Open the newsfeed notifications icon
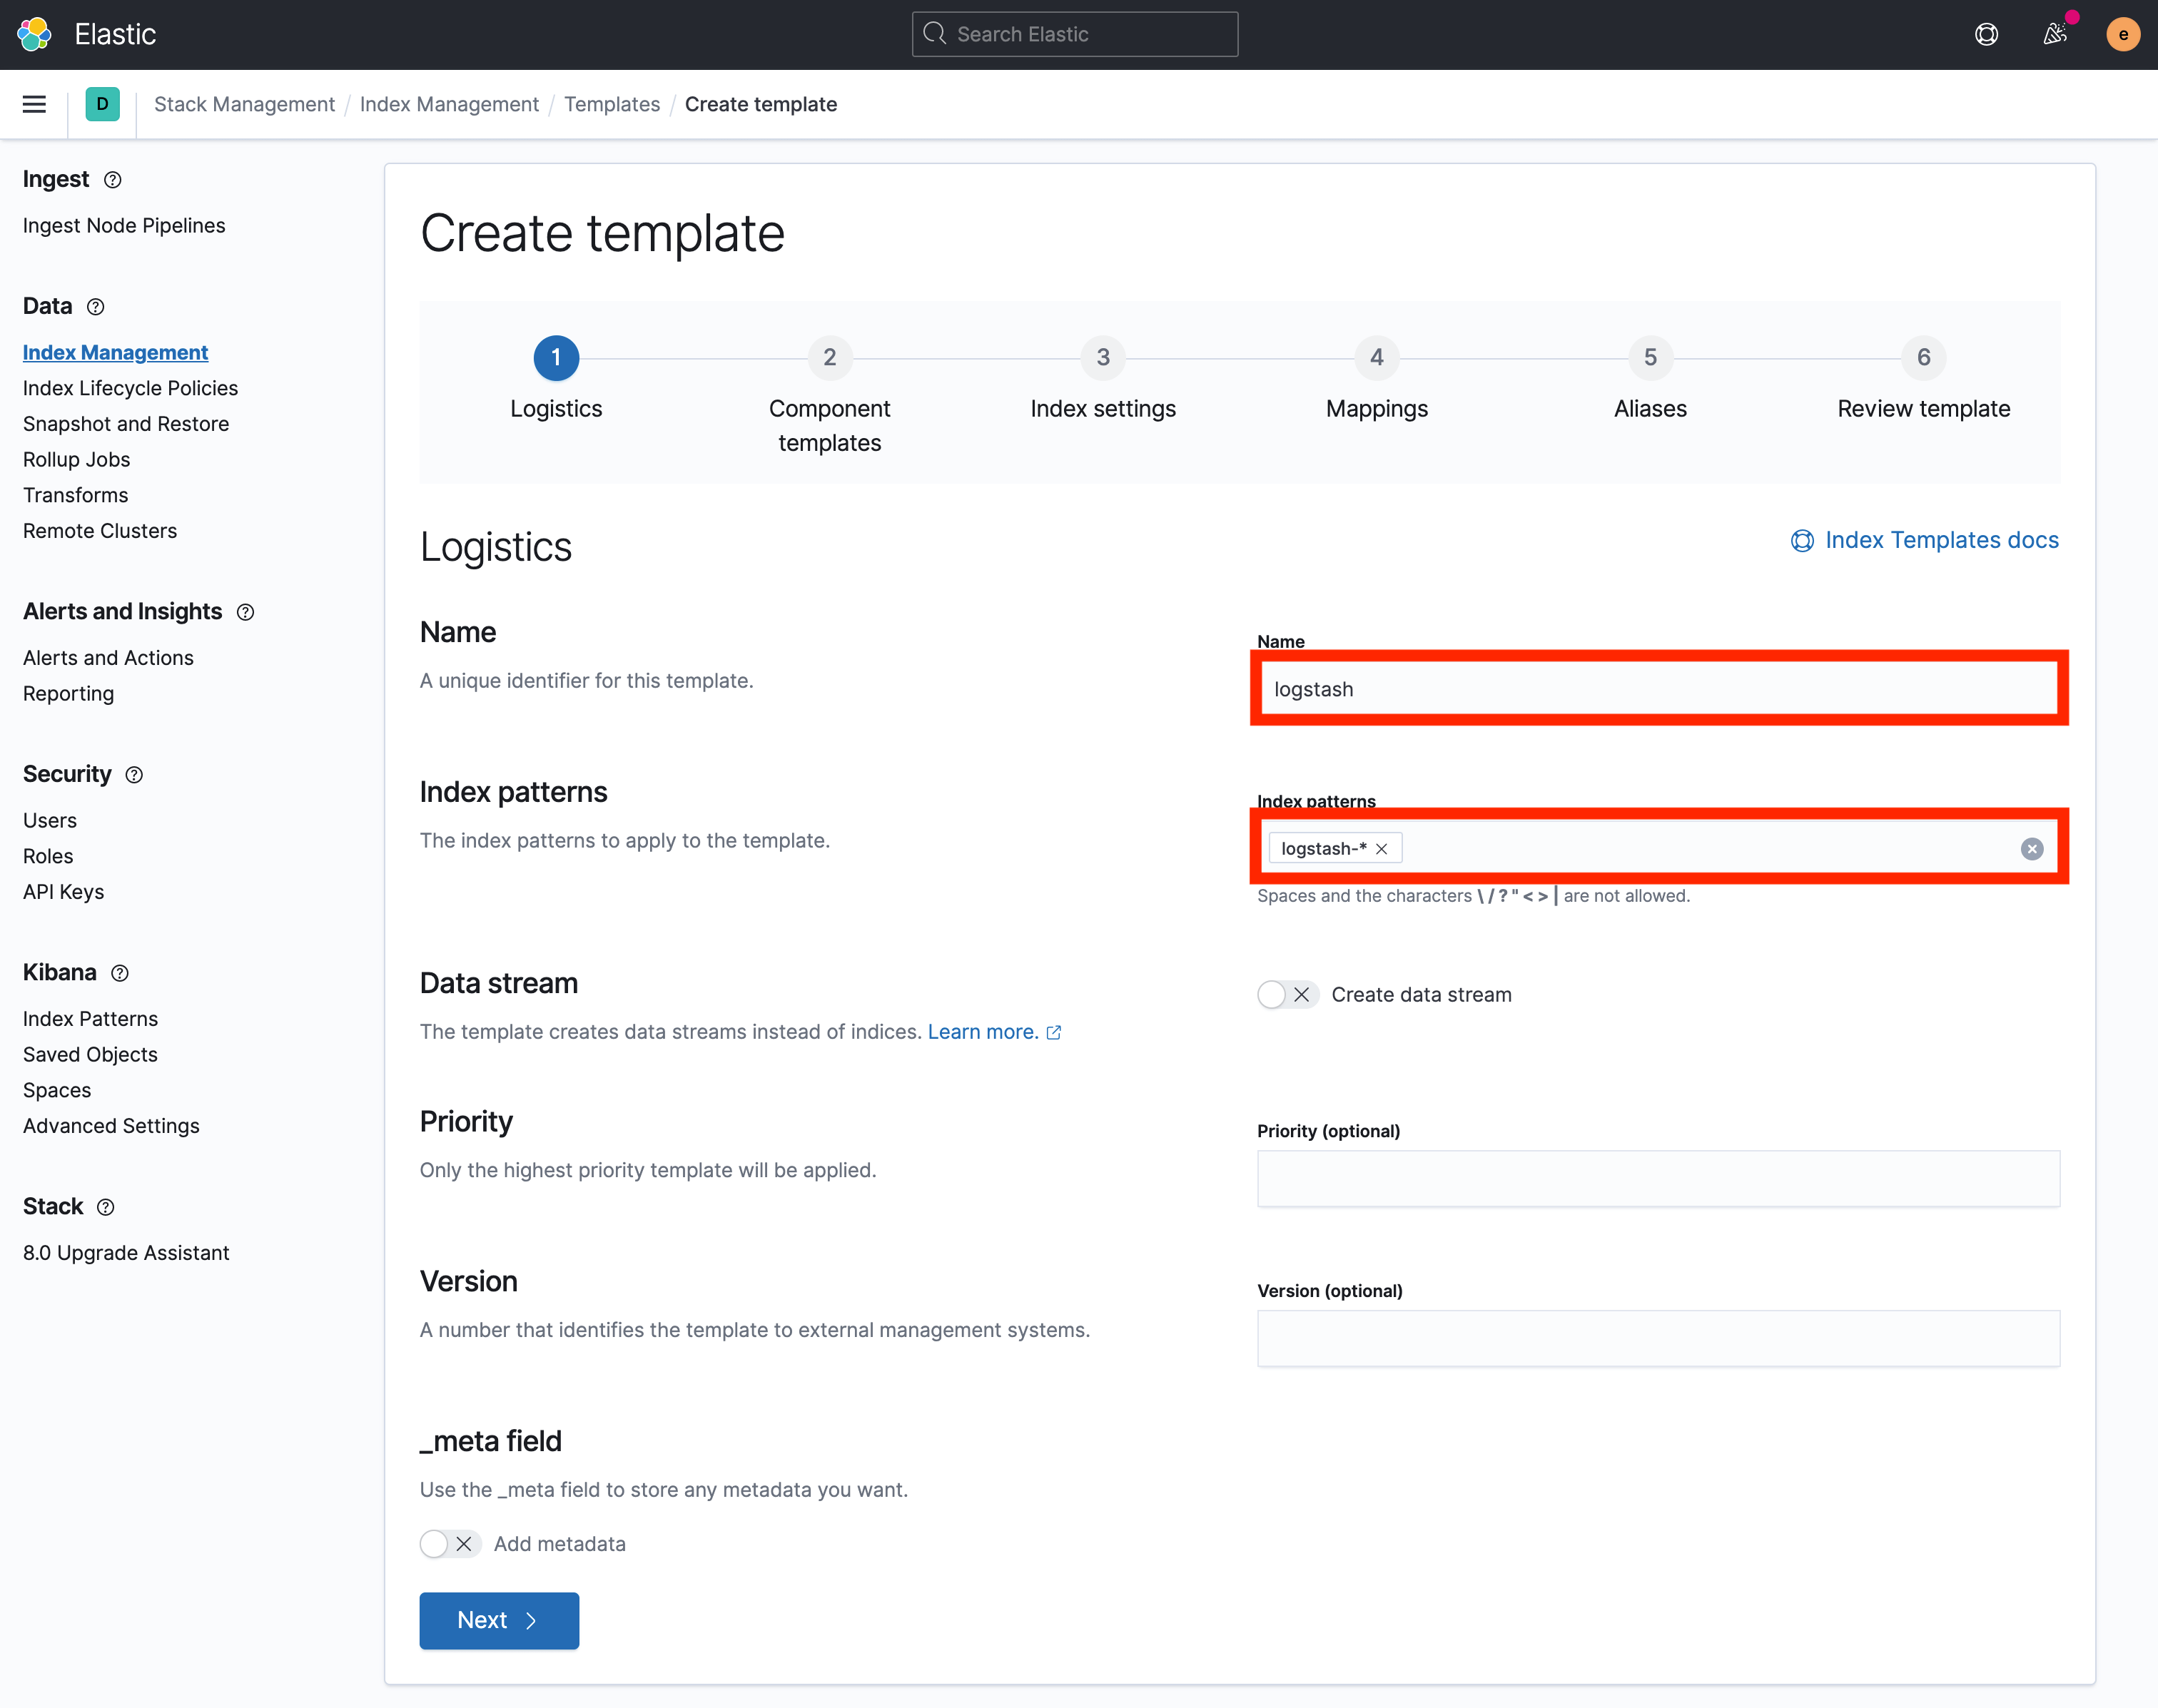 click(2054, 34)
